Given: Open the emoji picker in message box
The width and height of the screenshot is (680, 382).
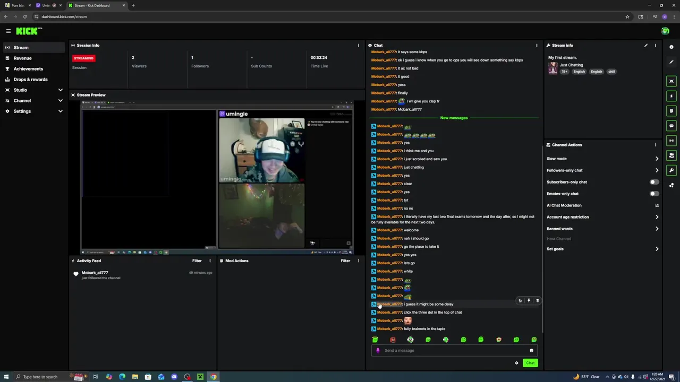Looking at the screenshot, I should tap(531, 350).
